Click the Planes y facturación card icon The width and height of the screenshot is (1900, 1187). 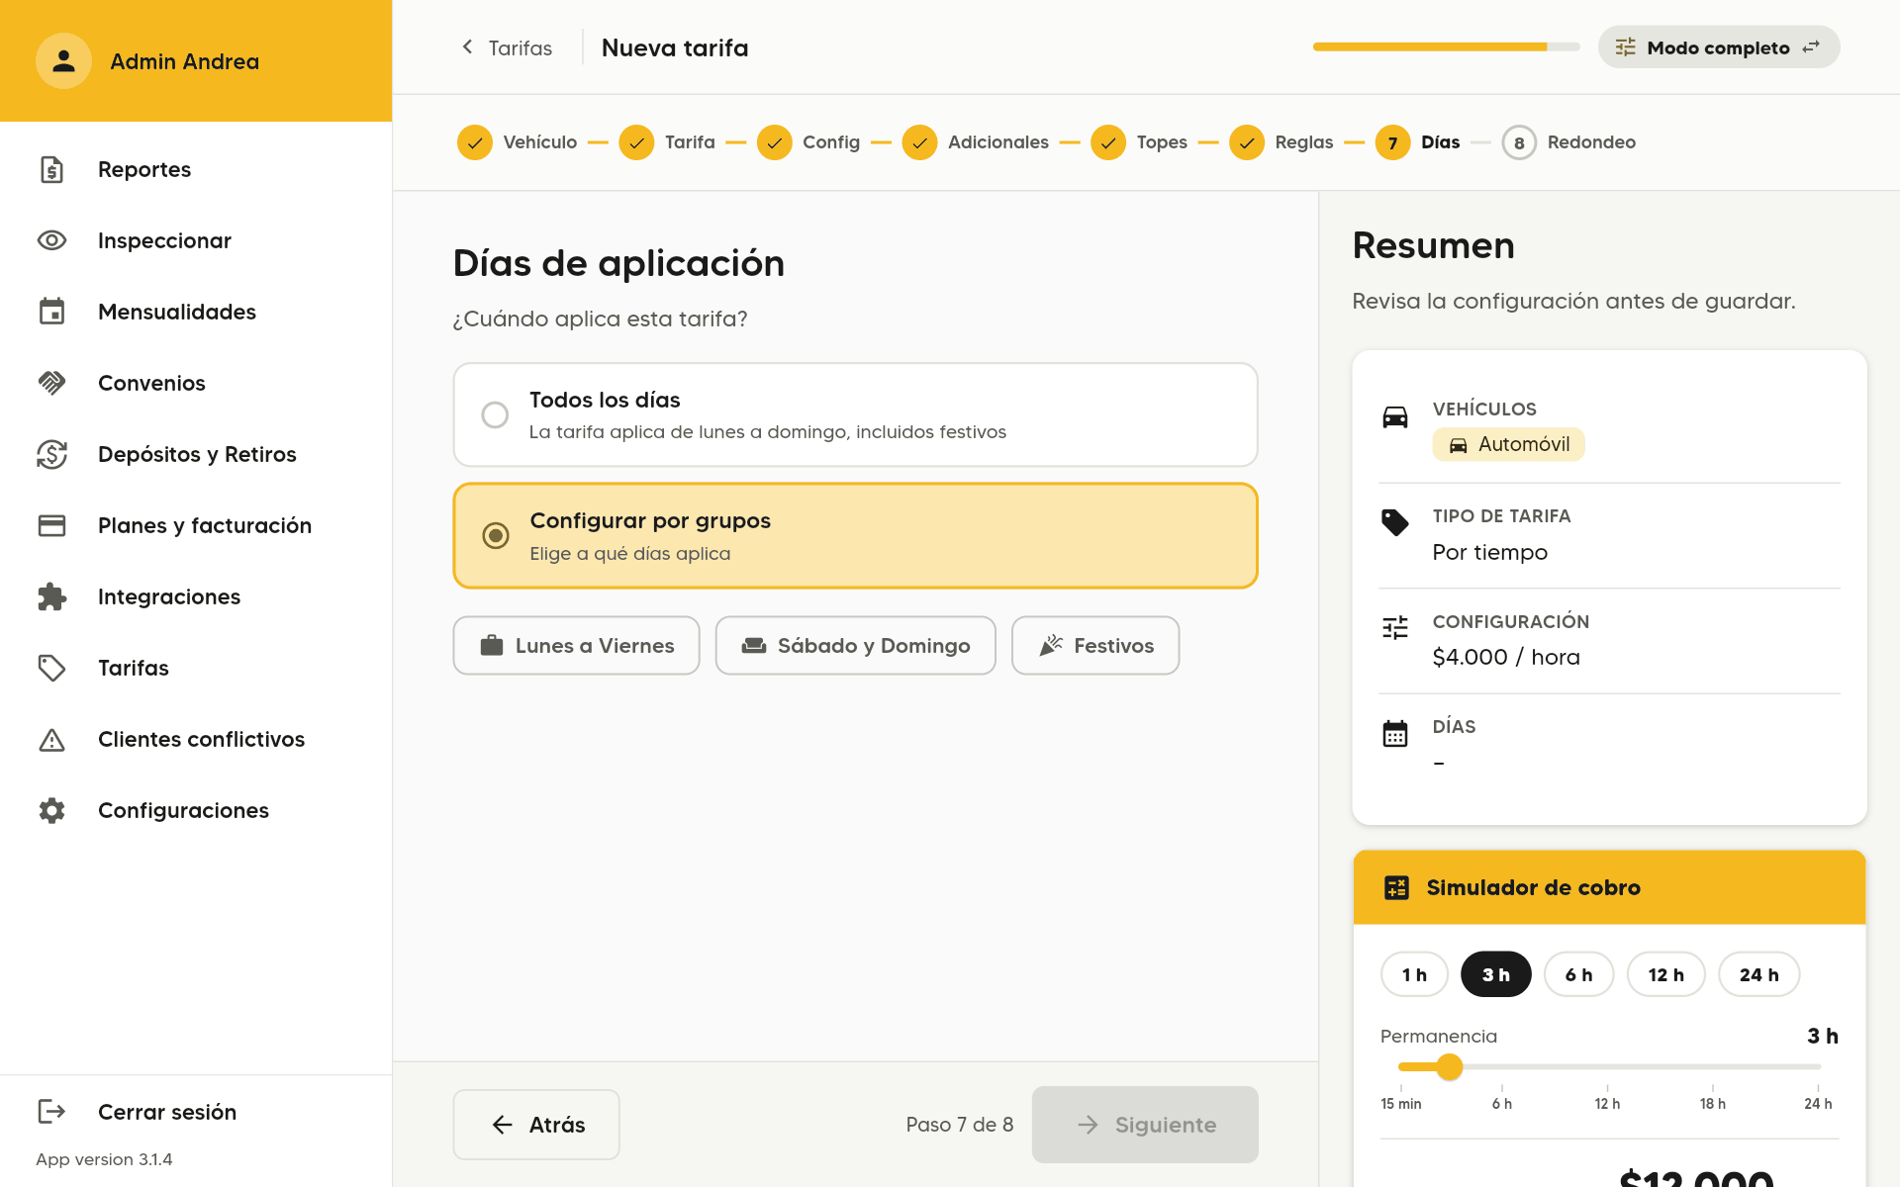tap(51, 525)
